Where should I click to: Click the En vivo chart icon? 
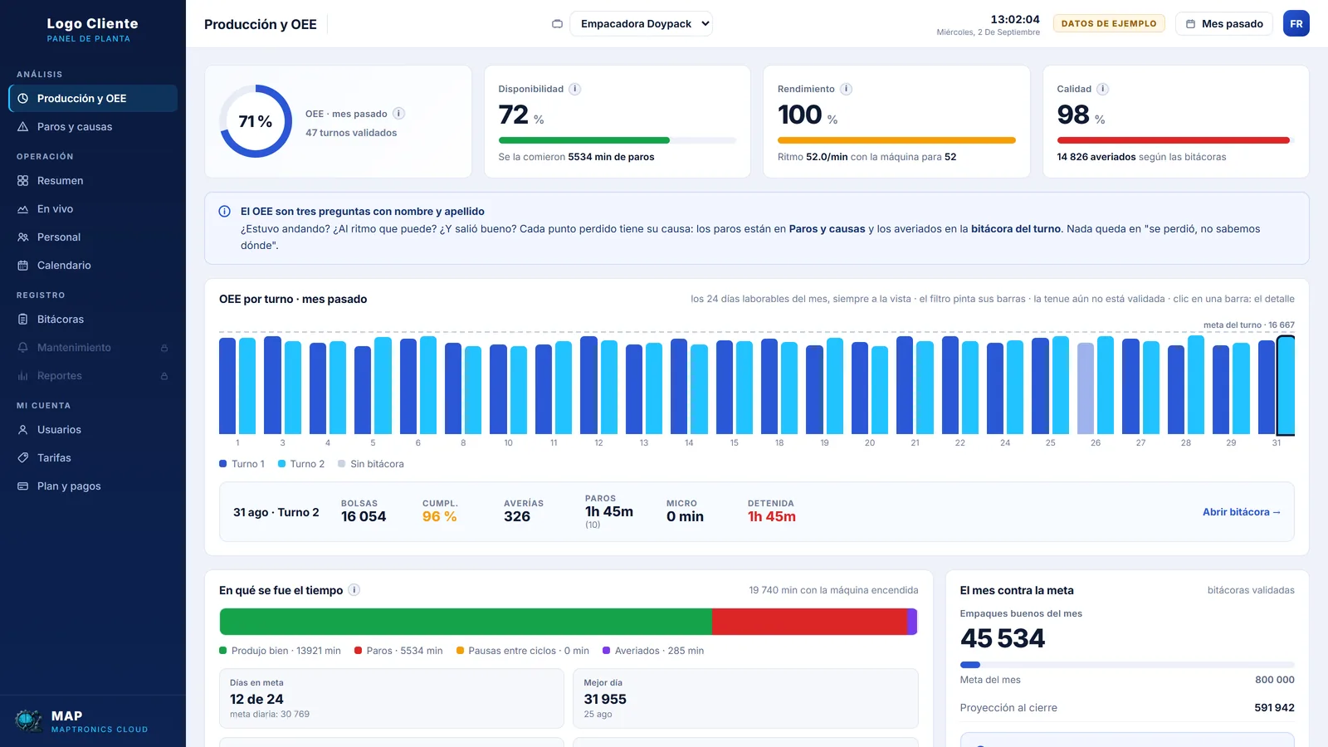pos(23,209)
